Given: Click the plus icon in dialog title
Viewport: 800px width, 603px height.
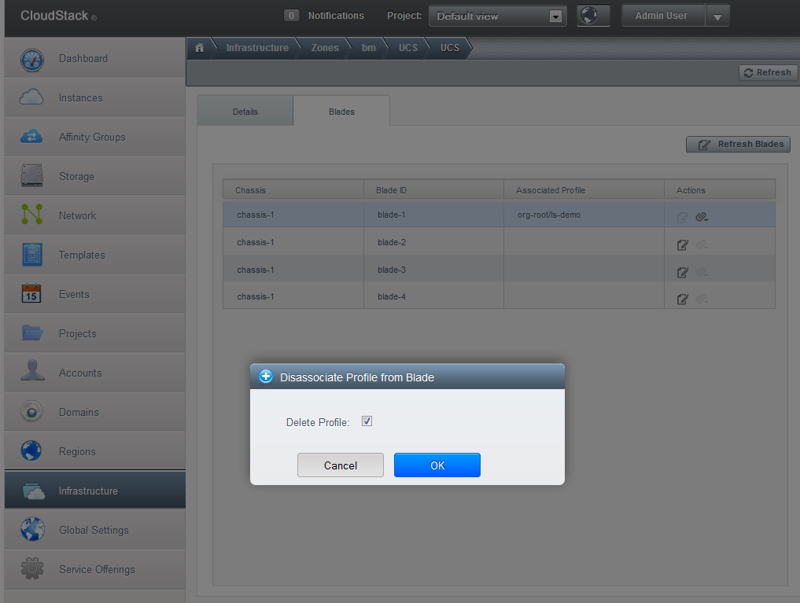Looking at the screenshot, I should pyautogui.click(x=266, y=377).
